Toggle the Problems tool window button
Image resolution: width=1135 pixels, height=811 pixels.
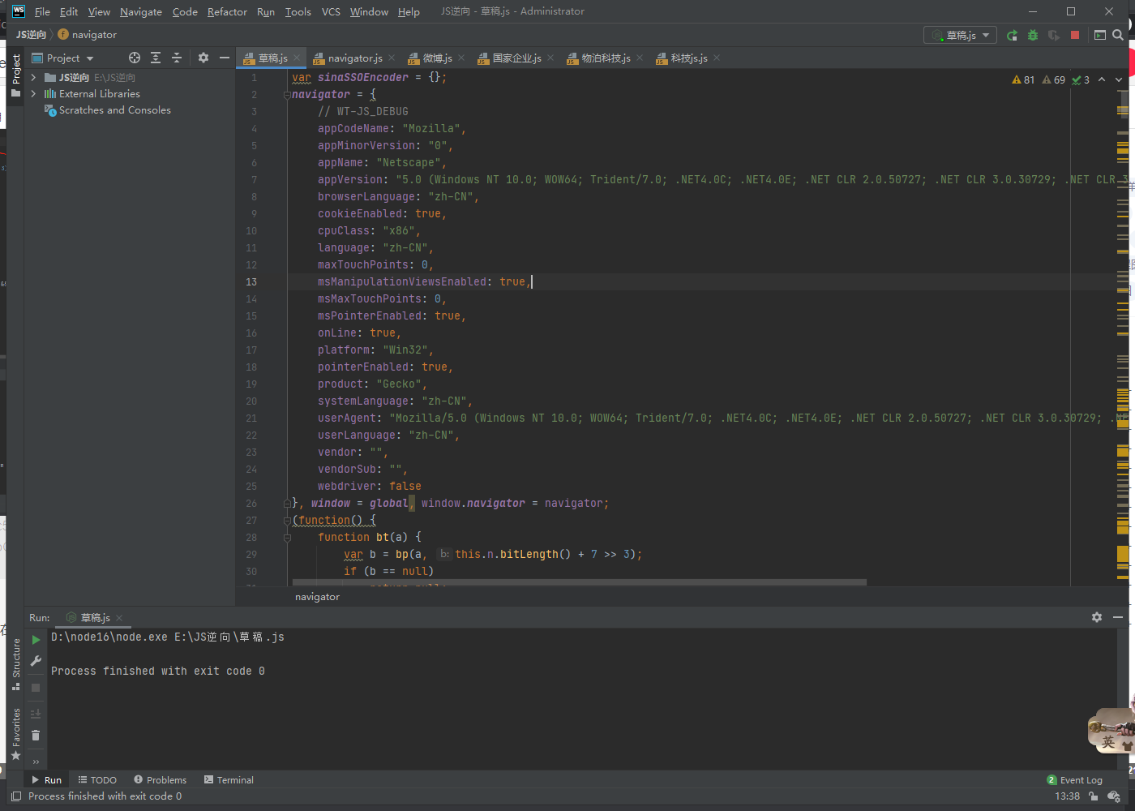[x=160, y=780]
